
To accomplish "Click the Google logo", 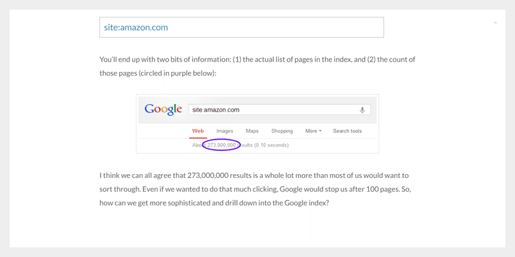I will click(163, 109).
